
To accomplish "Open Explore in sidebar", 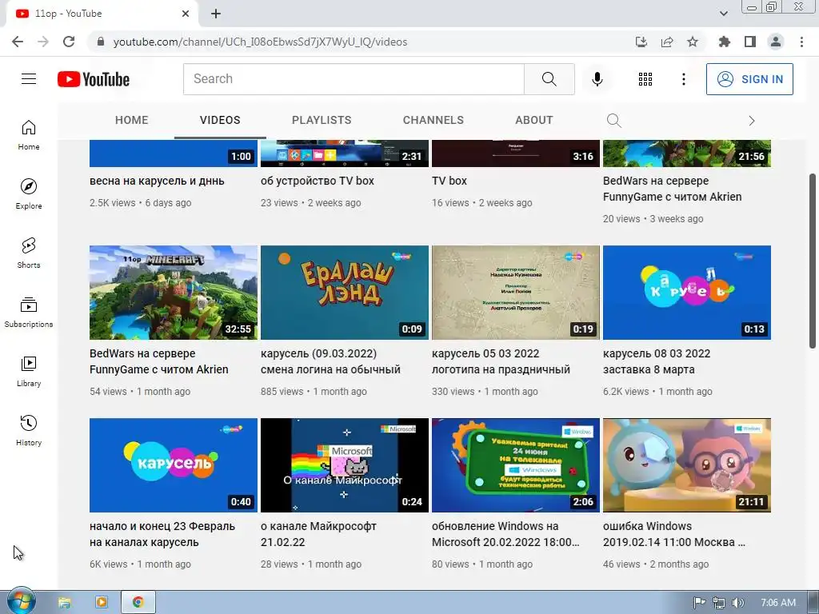I will click(29, 193).
